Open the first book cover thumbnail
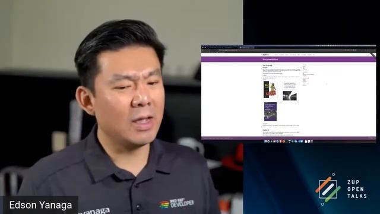 pyautogui.click(x=270, y=90)
